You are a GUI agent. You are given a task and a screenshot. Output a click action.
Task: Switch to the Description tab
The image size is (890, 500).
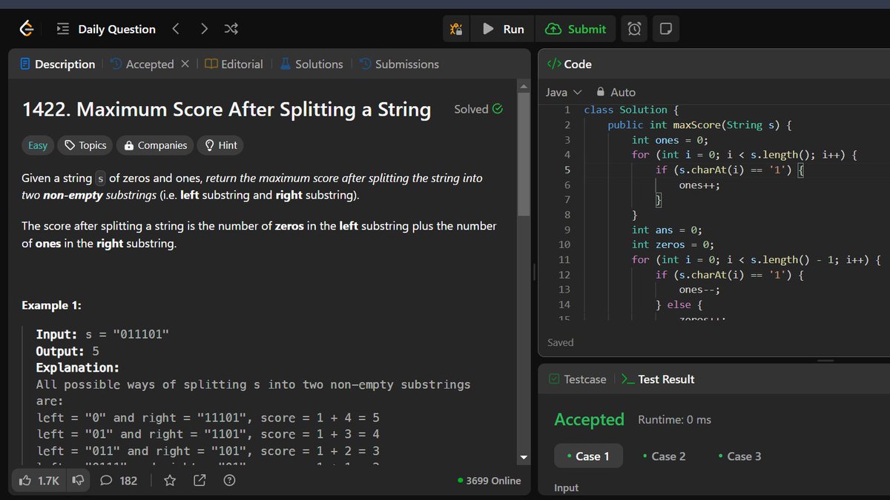(58, 64)
